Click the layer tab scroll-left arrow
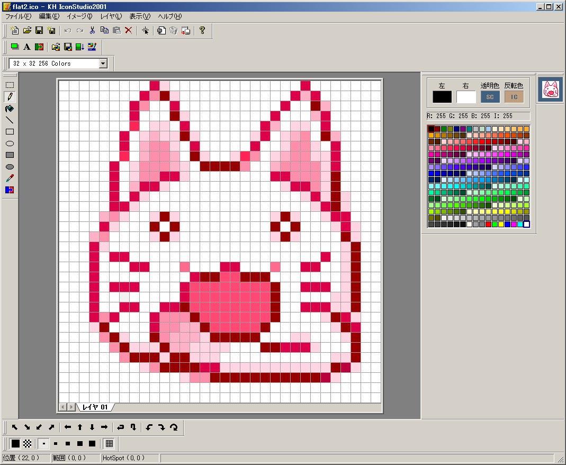Screen dimensions: 566x465 (x=63, y=407)
